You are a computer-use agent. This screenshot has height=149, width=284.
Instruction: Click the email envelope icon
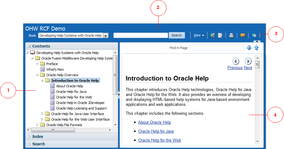243,35
